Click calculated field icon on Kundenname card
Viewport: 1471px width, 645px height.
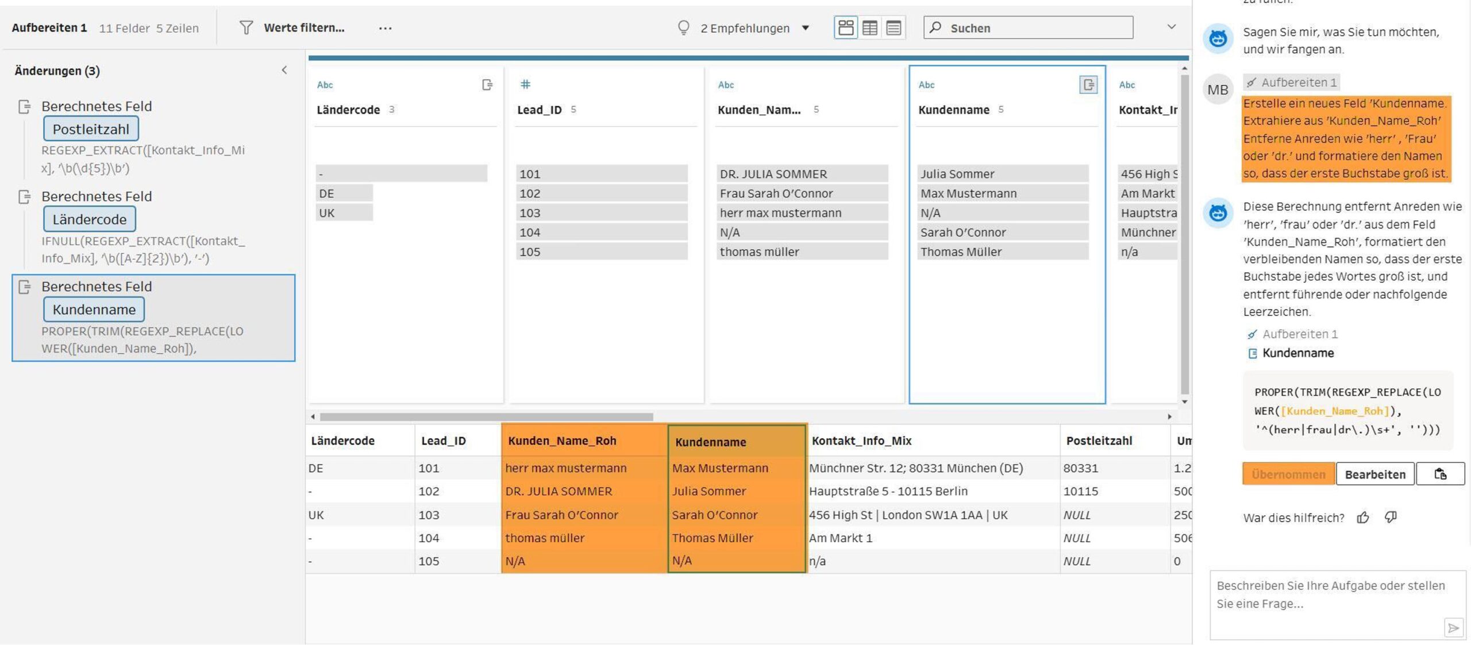tap(1088, 85)
